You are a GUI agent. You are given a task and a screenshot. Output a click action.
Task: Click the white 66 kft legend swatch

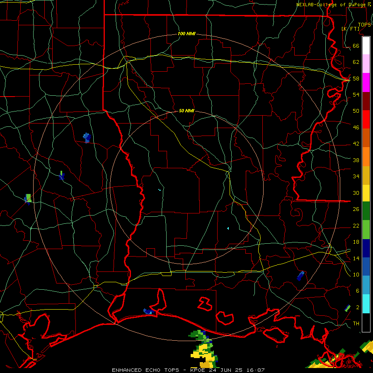tap(366, 46)
